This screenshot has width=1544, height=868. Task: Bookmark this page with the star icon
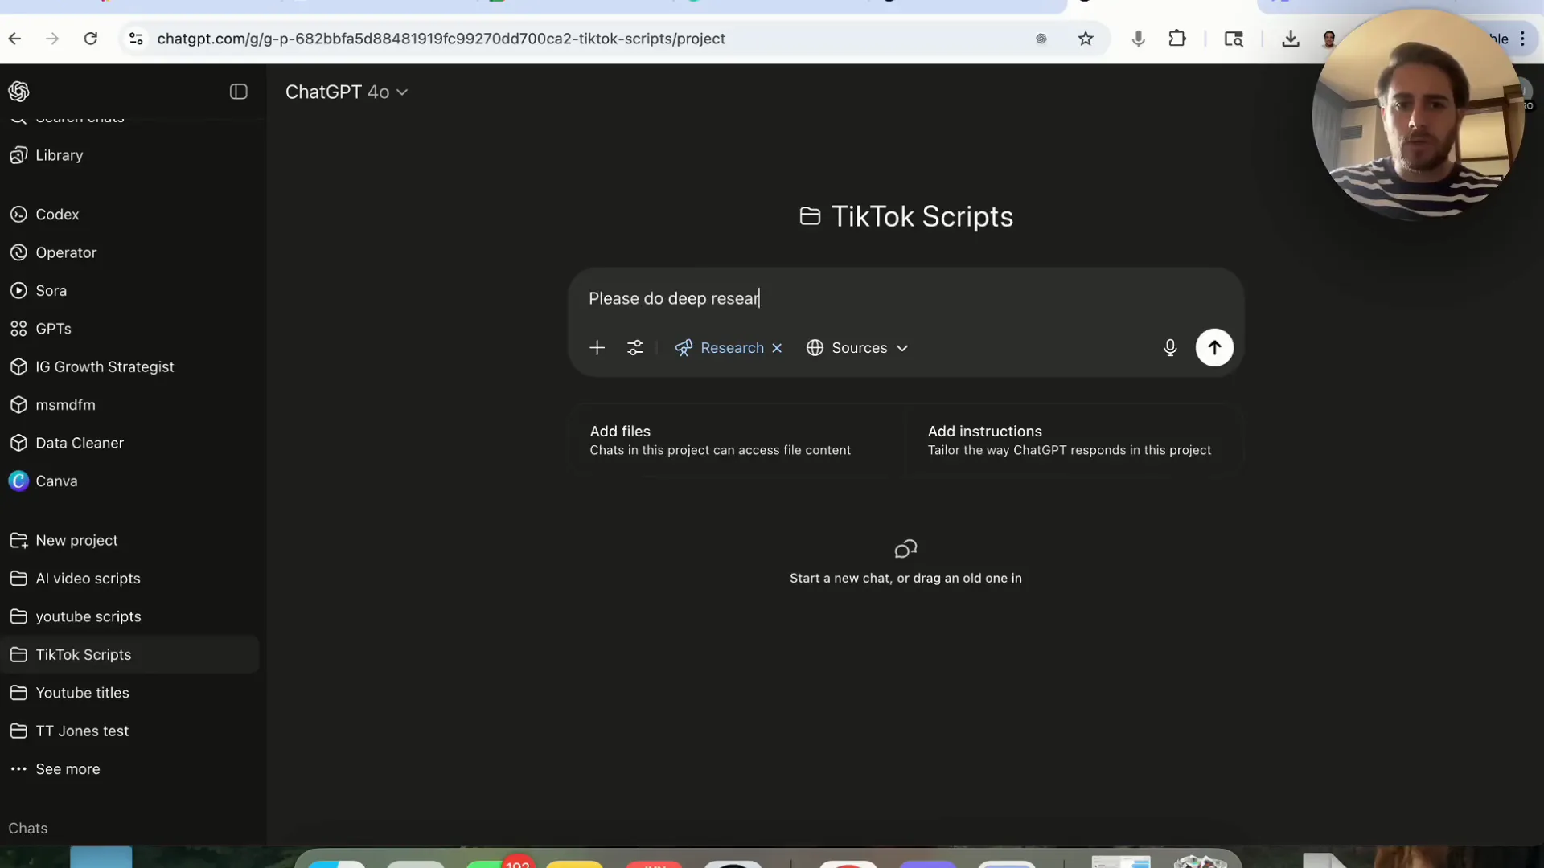[1086, 39]
